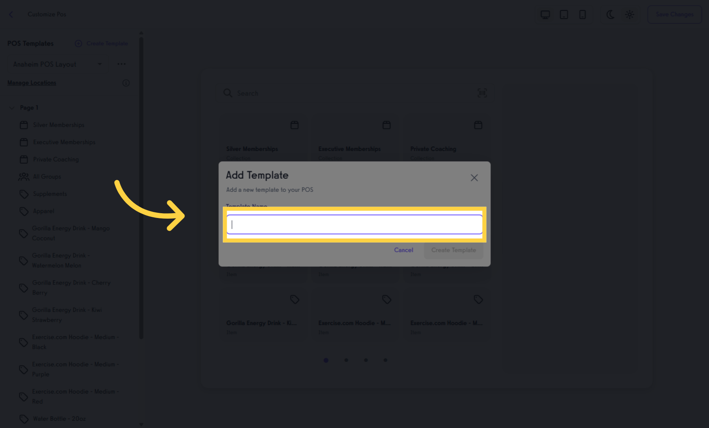The width and height of the screenshot is (709, 428).
Task: Enable dark mode with moon icon
Action: tap(610, 15)
